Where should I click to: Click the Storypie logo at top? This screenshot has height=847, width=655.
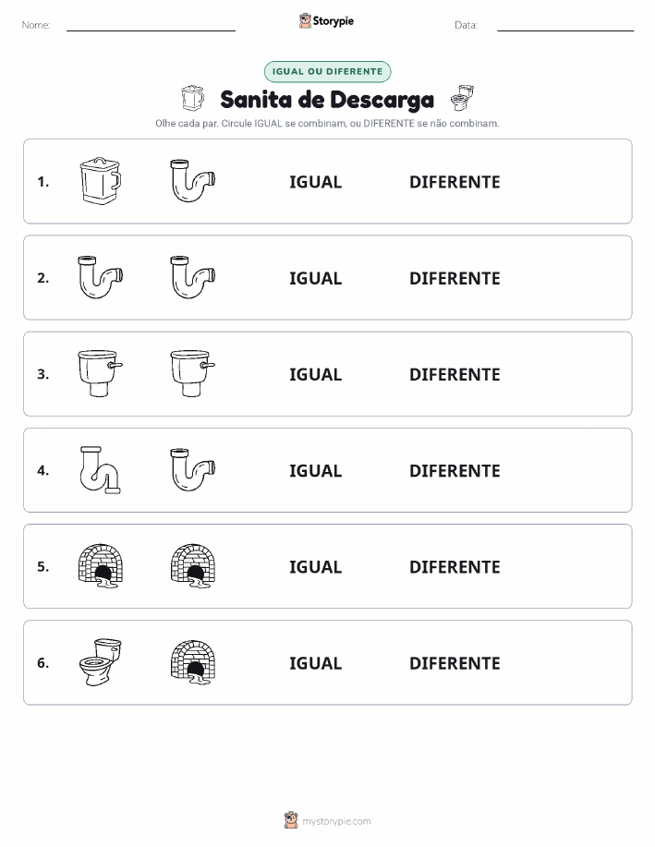tap(326, 21)
